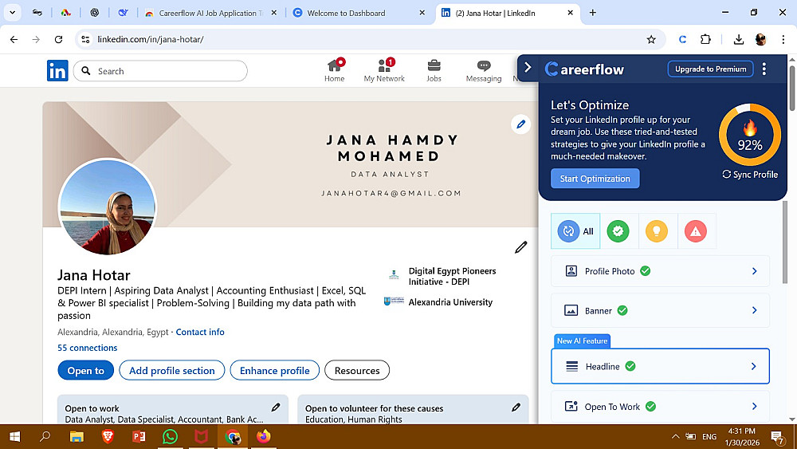Expand the Headline checklist item

tap(660, 366)
